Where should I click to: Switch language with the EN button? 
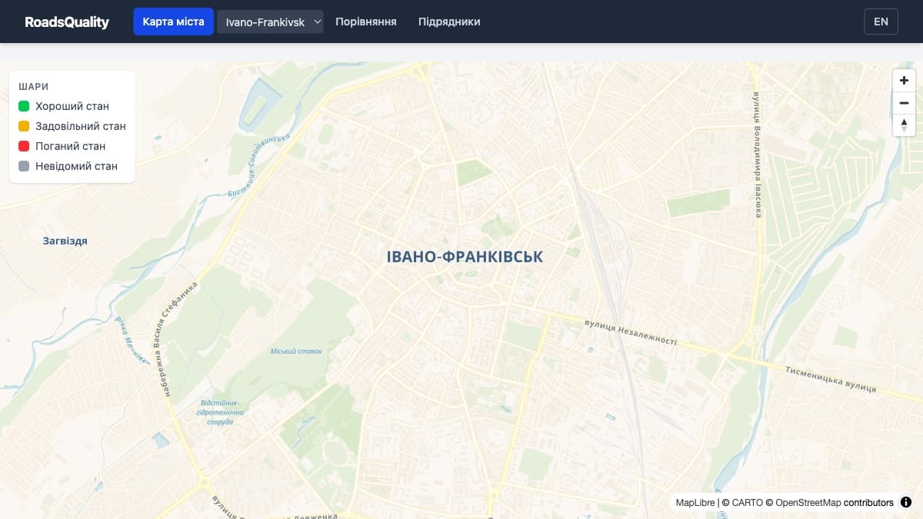point(881,22)
